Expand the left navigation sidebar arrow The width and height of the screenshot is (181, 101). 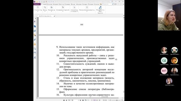pyautogui.click(x=36, y=18)
